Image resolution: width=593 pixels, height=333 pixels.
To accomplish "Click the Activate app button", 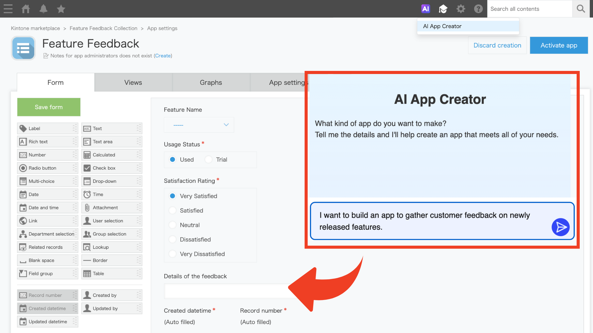I will (559, 45).
